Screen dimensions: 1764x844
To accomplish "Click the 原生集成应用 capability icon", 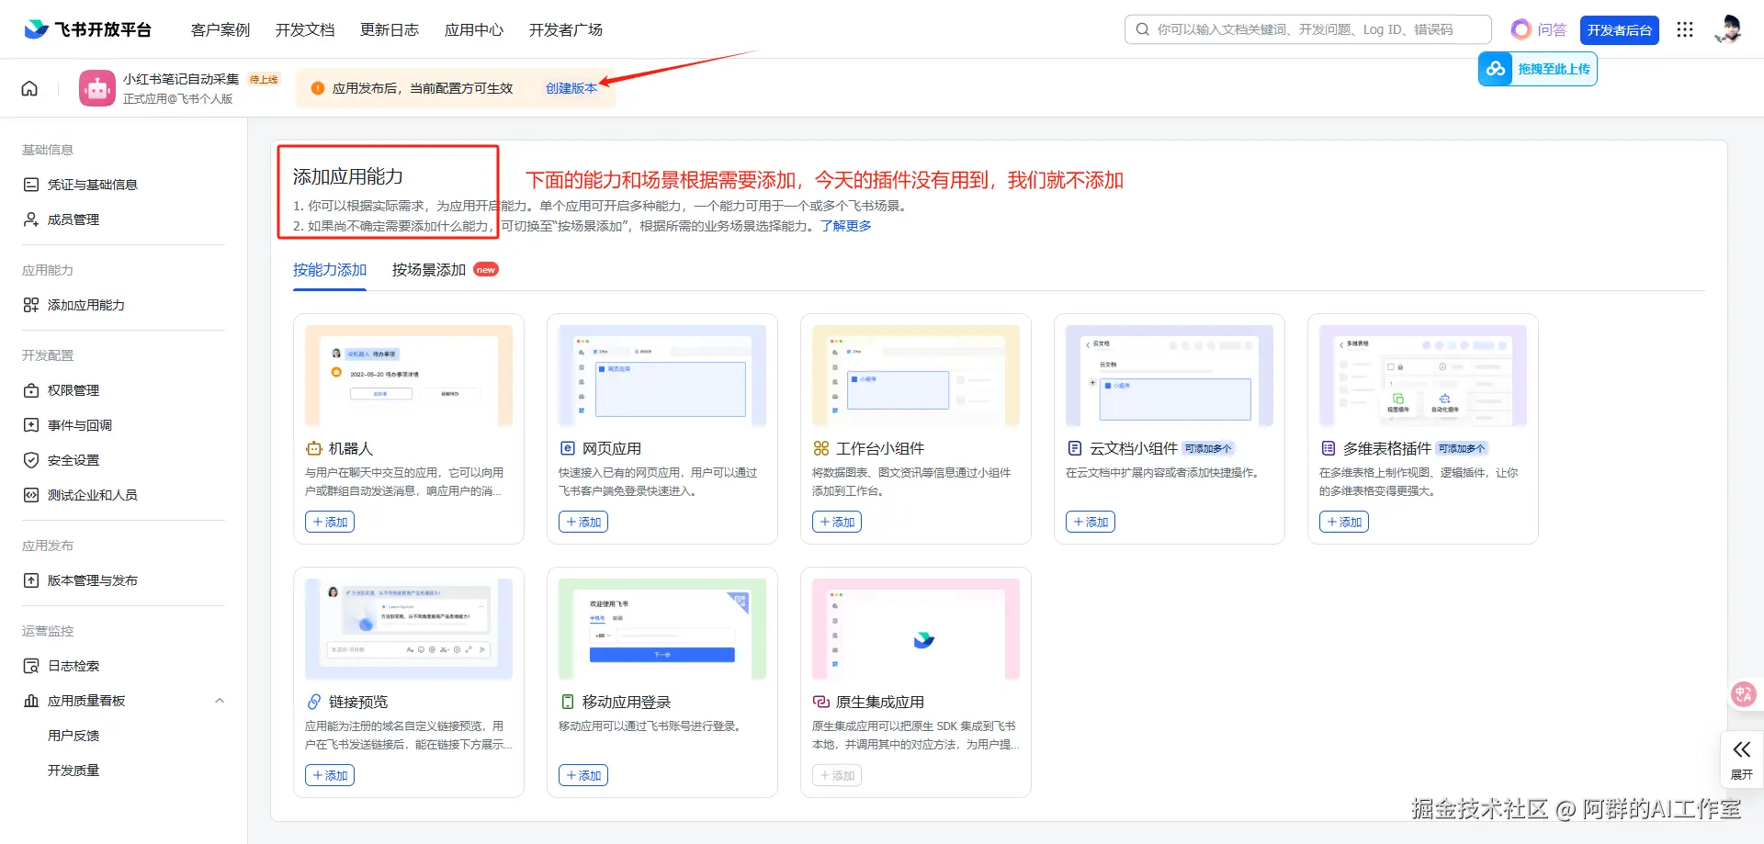I will (x=821, y=702).
